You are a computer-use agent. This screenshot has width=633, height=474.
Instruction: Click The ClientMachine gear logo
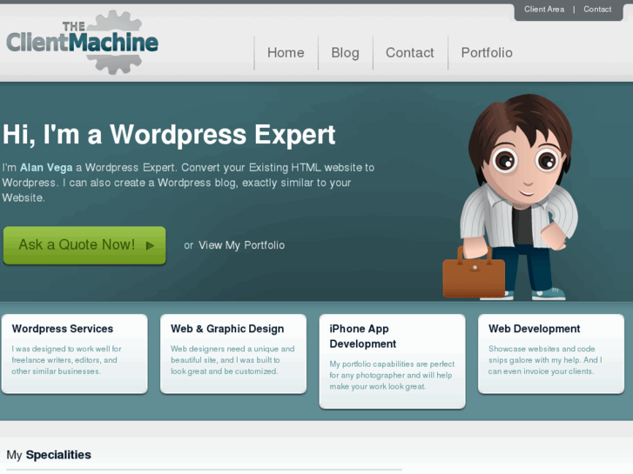[83, 43]
